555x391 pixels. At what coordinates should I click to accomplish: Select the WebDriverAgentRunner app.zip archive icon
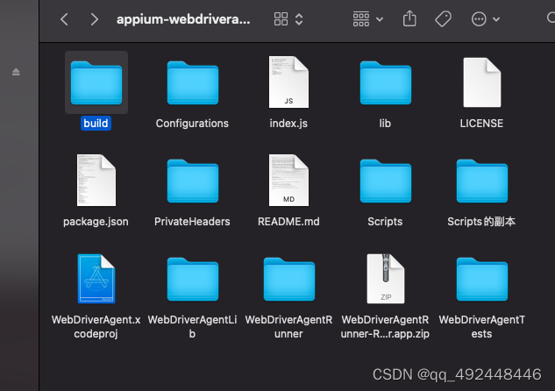386,279
